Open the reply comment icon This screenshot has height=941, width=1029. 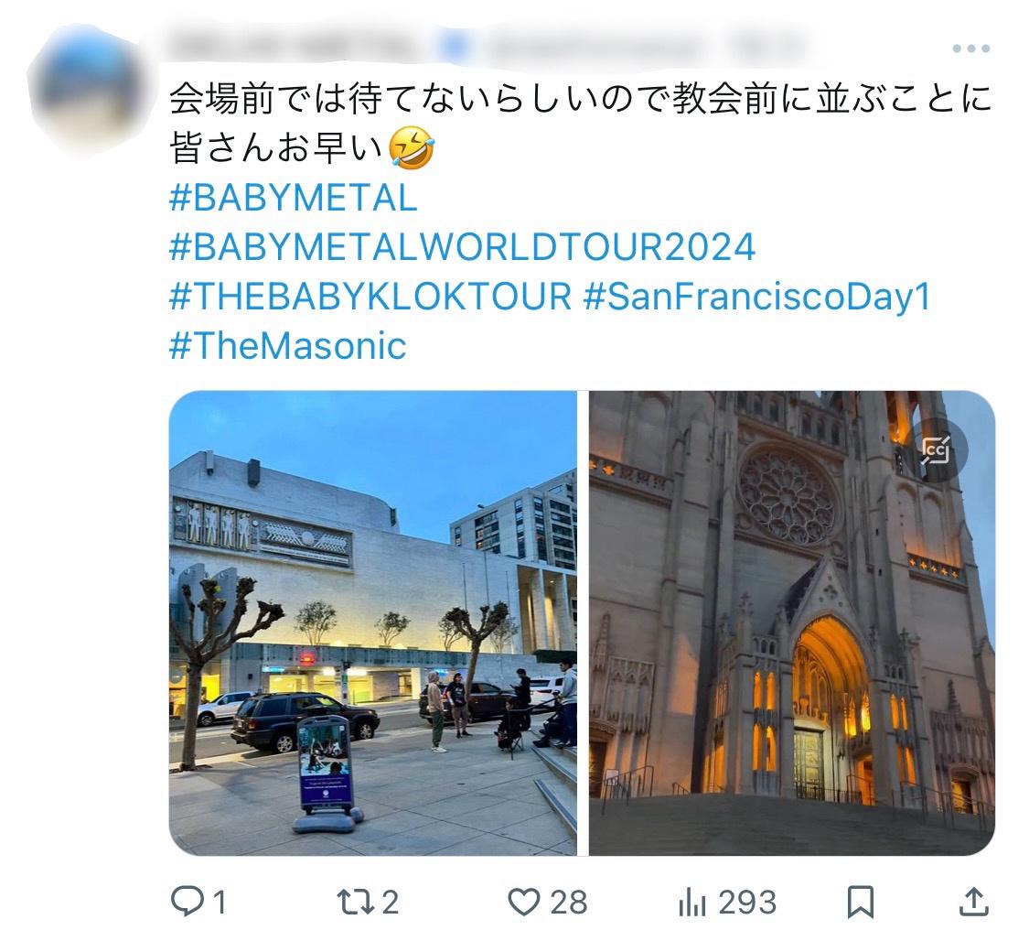187,902
